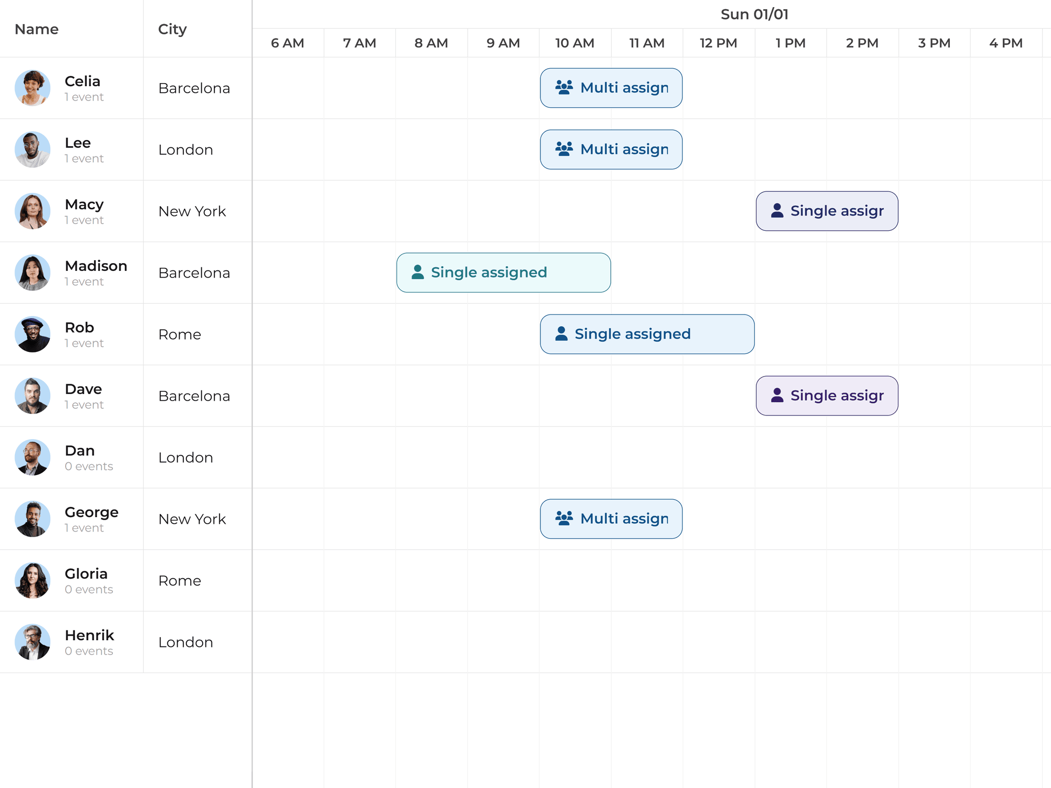The width and height of the screenshot is (1051, 788).
Task: Open Madison's Single assigned event
Action: [503, 272]
